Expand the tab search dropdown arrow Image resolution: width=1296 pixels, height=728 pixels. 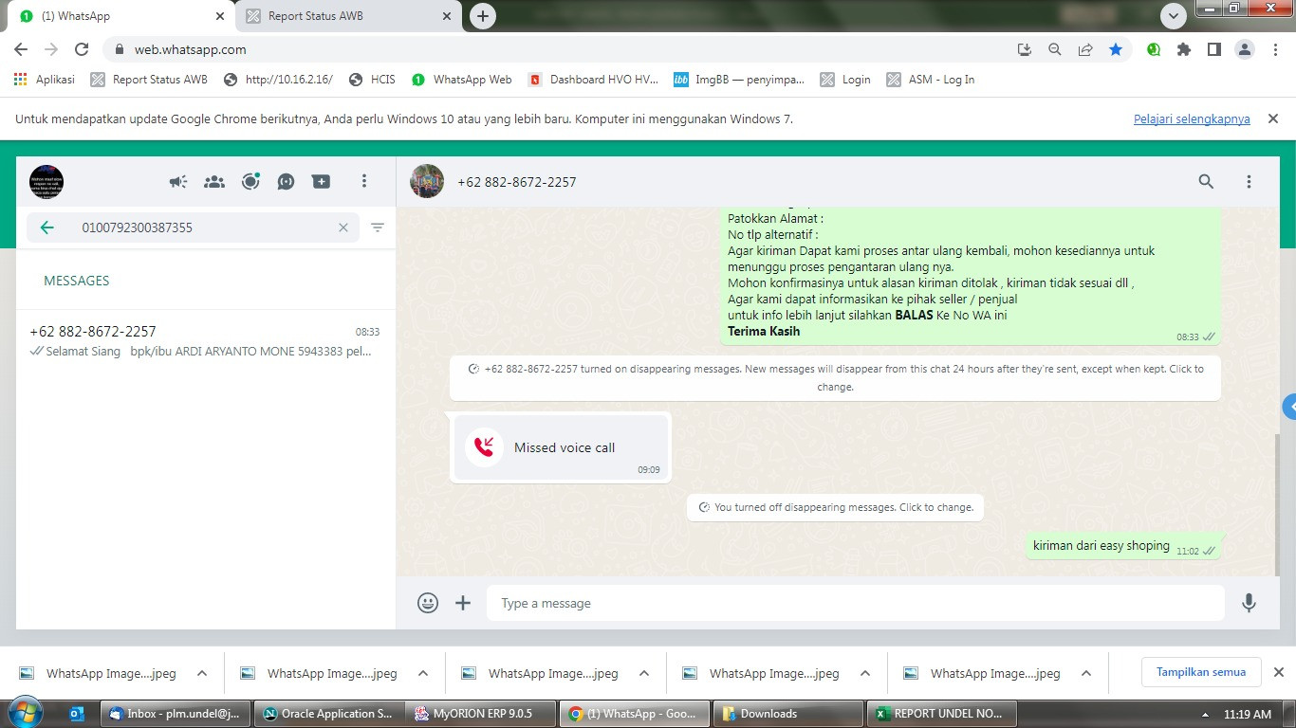pos(1174,16)
